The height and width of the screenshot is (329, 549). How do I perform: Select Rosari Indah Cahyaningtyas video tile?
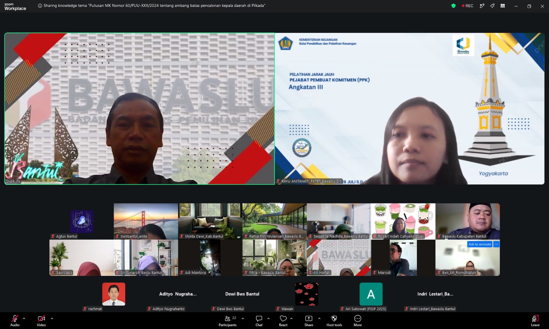click(x=403, y=221)
